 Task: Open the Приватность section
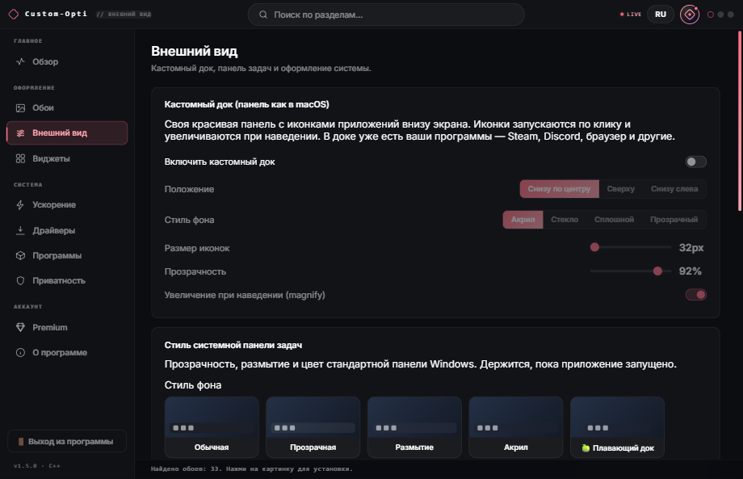click(x=67, y=280)
